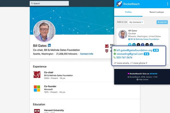Click into the Search input field
Viewport: 170px width, 113px height.
[49, 3]
